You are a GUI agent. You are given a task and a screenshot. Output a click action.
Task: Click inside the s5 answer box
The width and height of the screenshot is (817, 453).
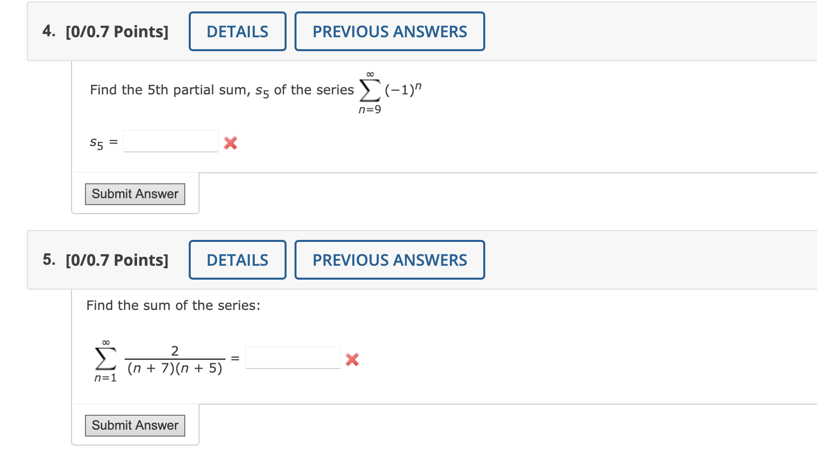pos(170,141)
